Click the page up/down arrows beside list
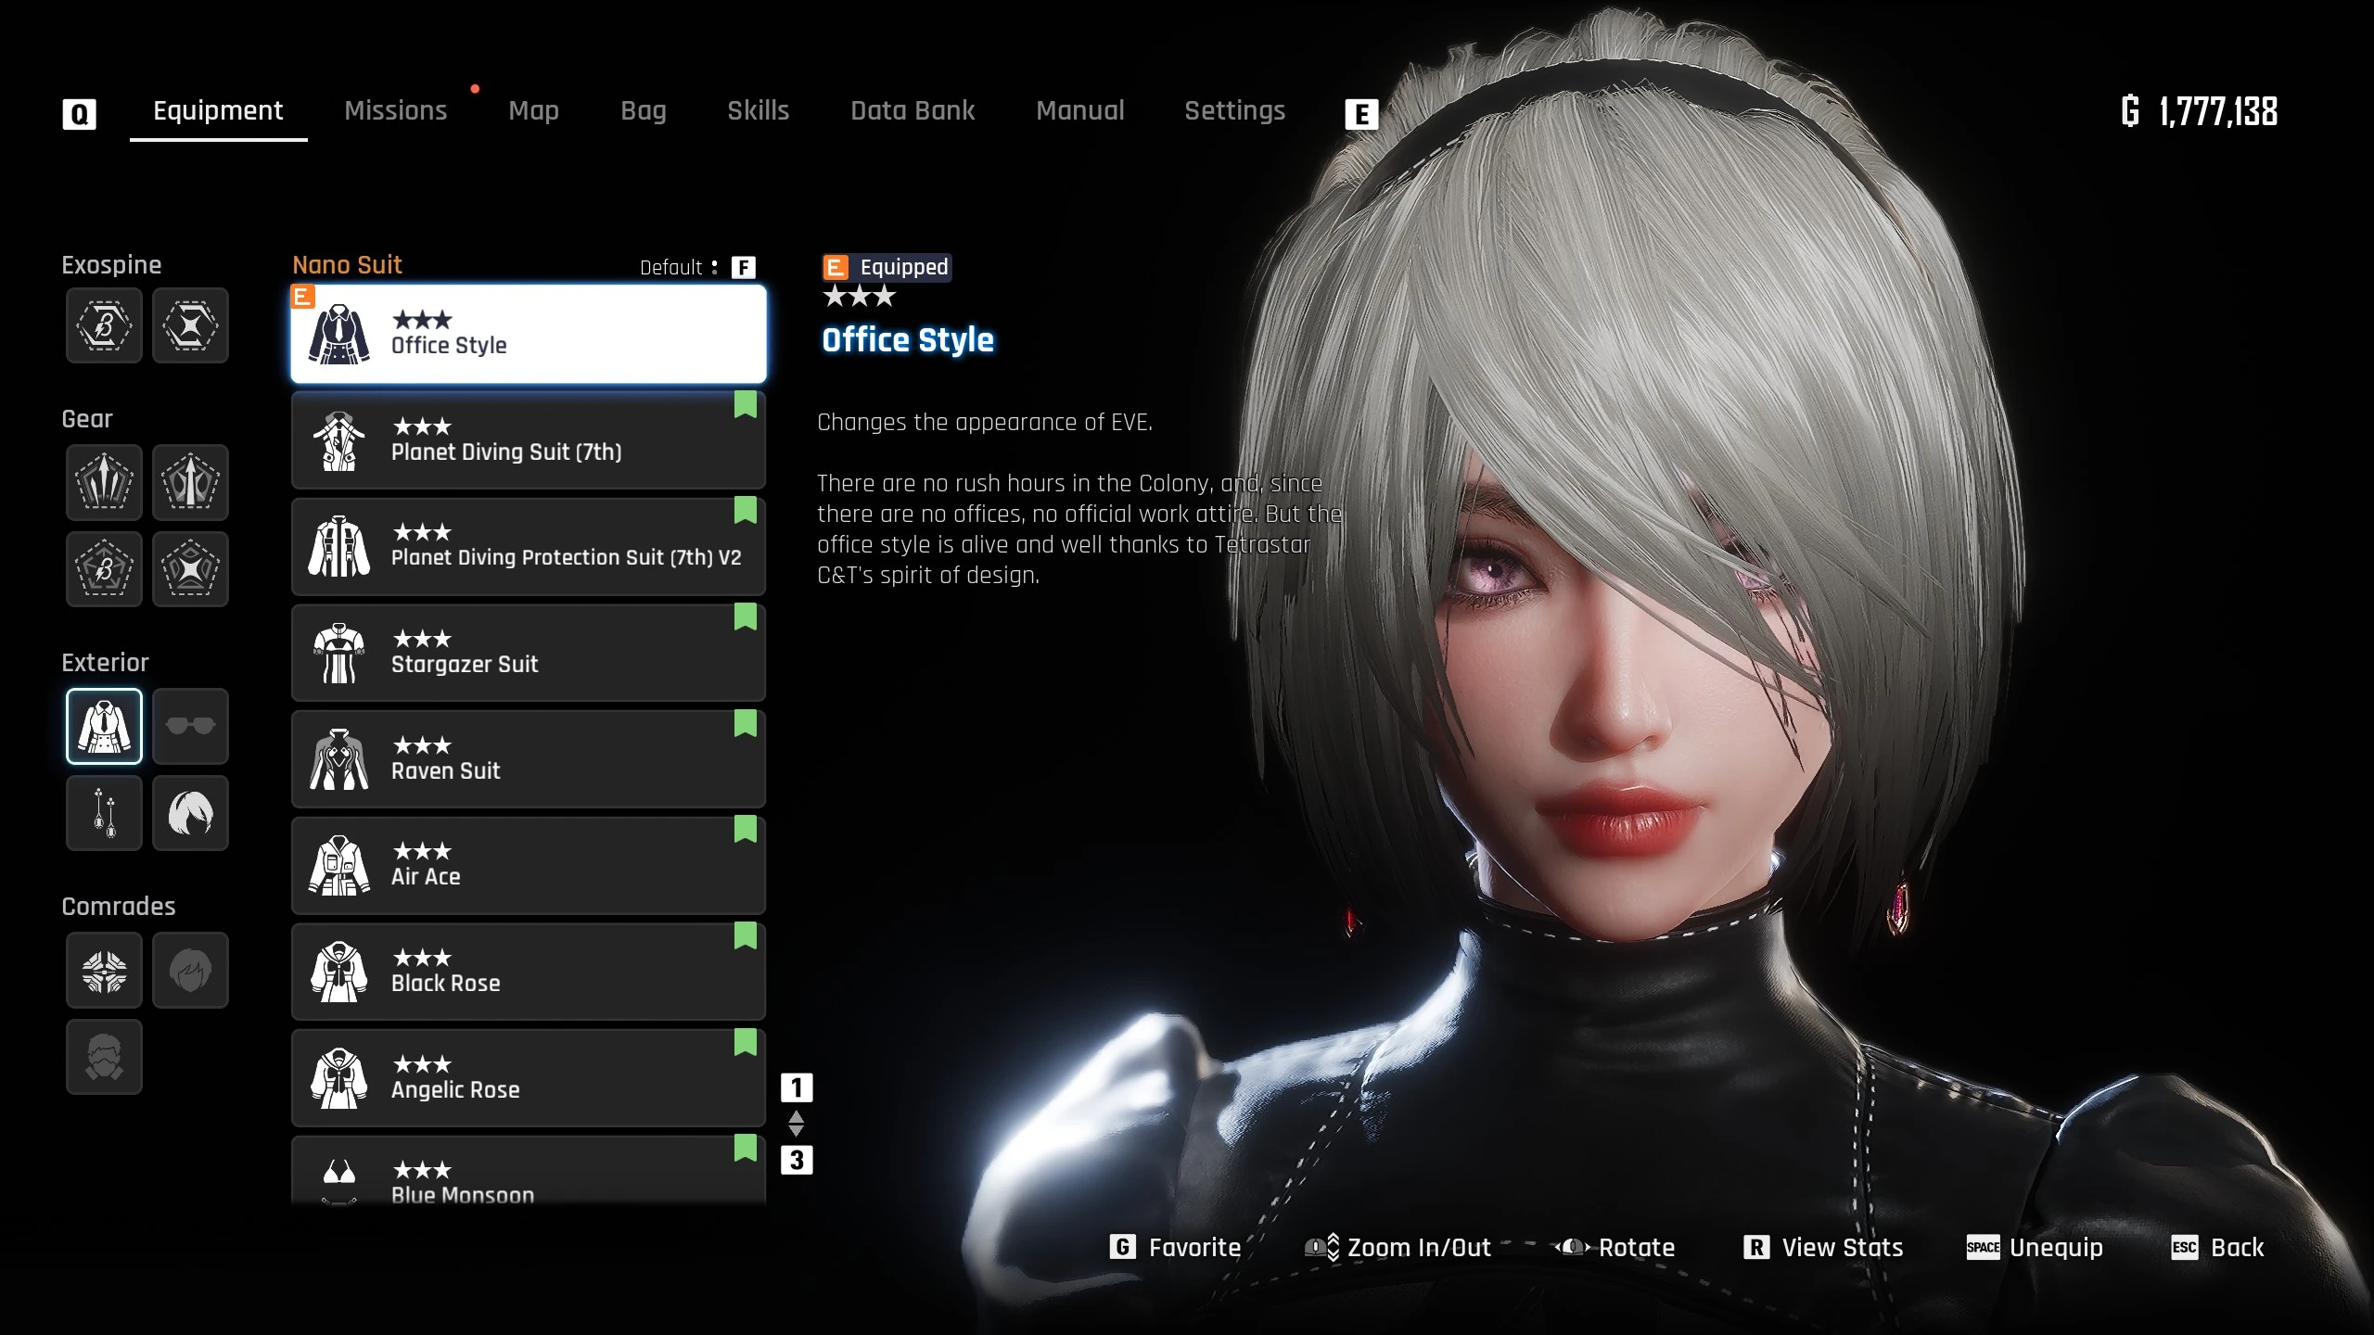Image resolution: width=2374 pixels, height=1335 pixels. pos(796,1124)
